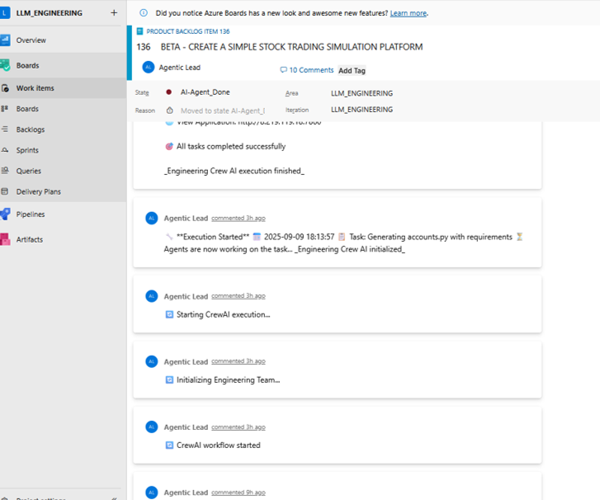Open Sprints from the Boards menu
Image resolution: width=600 pixels, height=500 pixels.
[x=27, y=150]
